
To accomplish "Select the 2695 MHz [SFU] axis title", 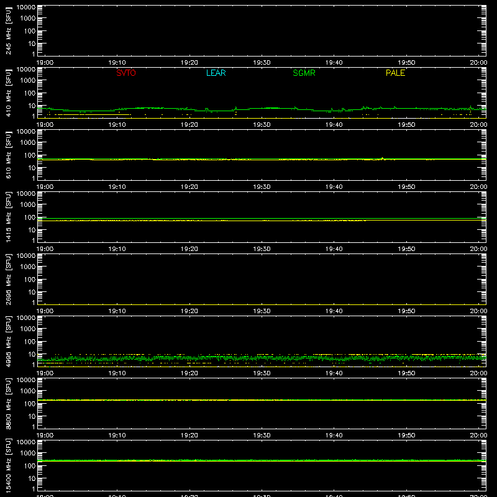I will click(9, 279).
